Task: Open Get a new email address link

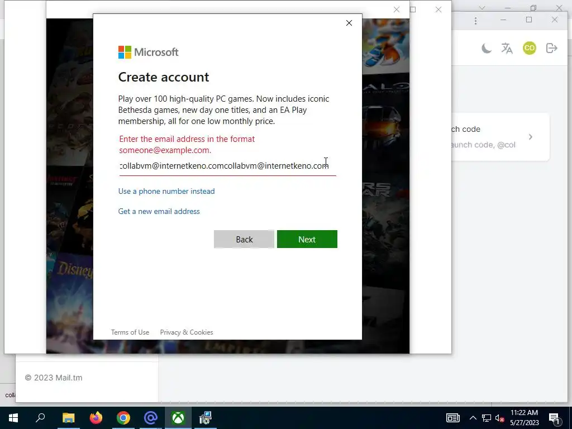Action: point(159,211)
